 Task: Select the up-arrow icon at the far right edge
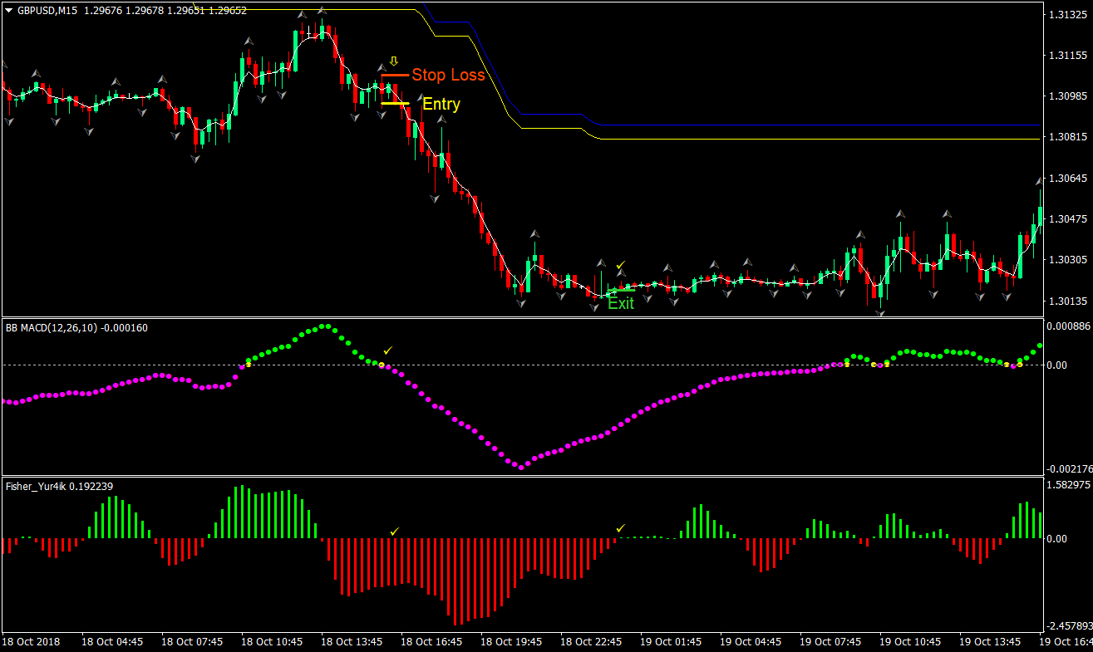pyautogui.click(x=1038, y=180)
